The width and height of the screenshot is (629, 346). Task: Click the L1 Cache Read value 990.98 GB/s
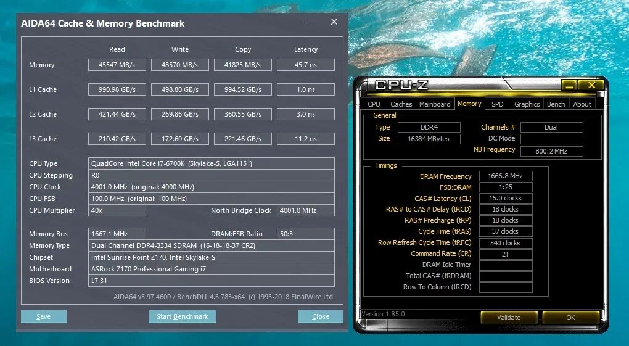point(117,89)
